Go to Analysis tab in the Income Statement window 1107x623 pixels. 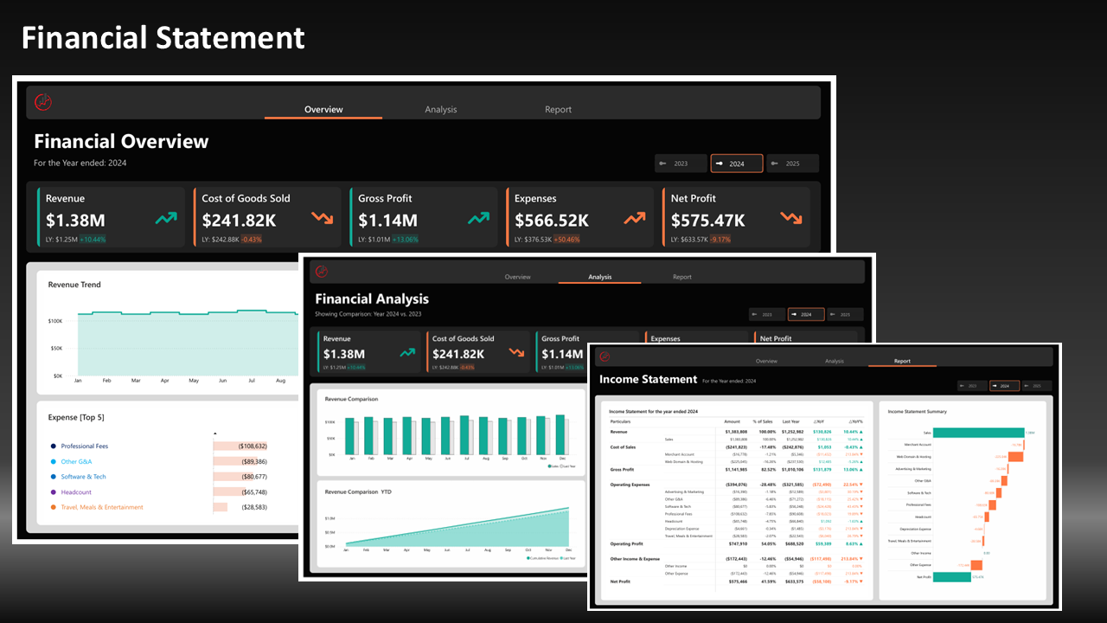pos(835,361)
